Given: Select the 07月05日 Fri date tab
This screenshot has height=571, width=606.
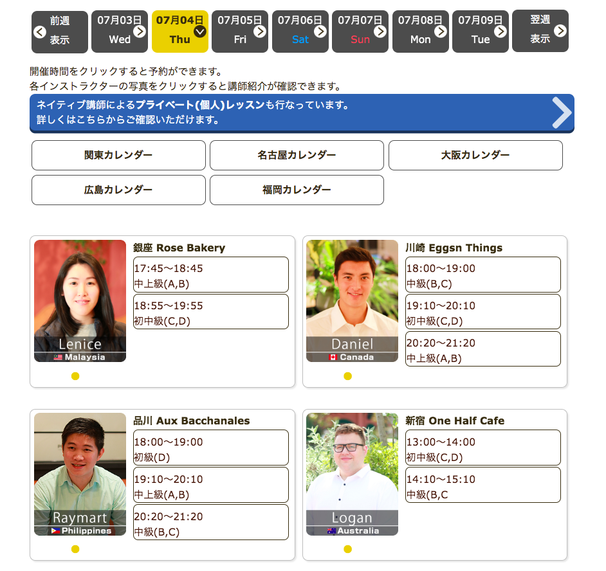Looking at the screenshot, I should [240, 31].
